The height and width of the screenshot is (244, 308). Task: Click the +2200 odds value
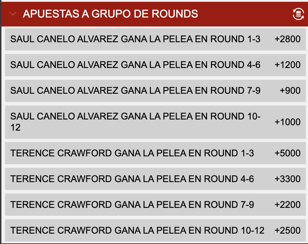point(287,205)
